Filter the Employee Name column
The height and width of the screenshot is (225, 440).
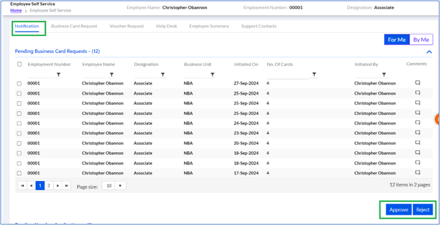pos(111,75)
